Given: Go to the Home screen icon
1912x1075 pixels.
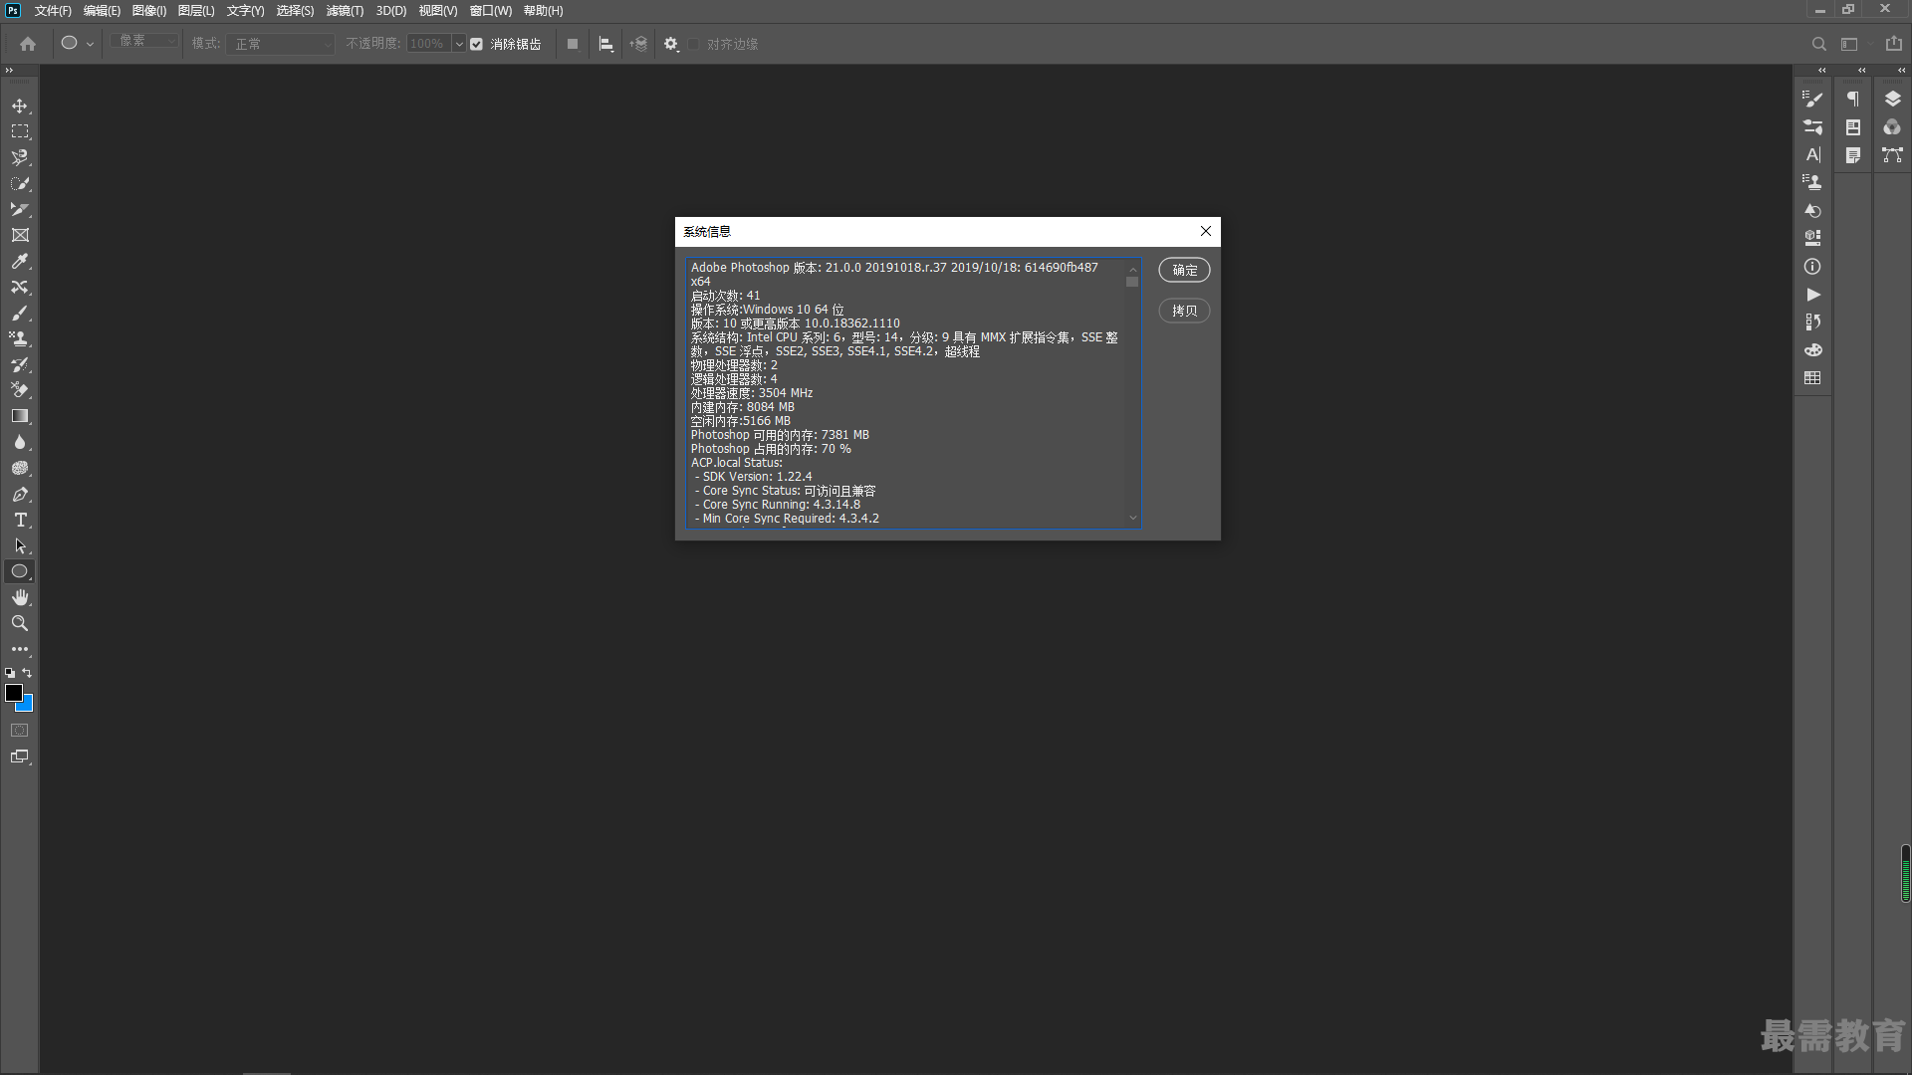Looking at the screenshot, I should 28,44.
